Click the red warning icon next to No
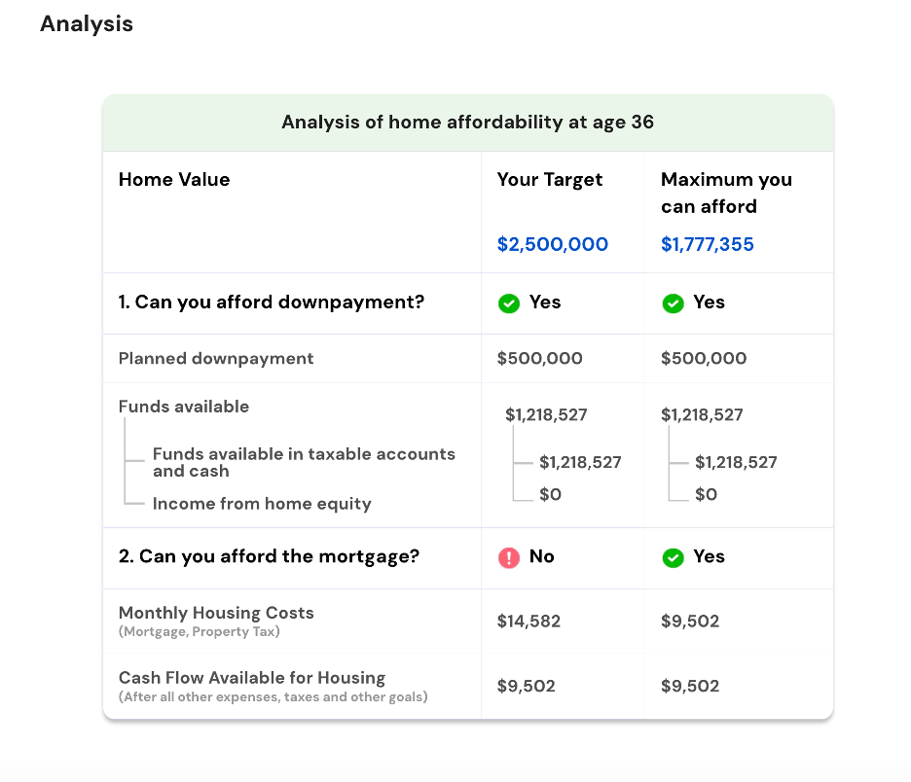 [508, 557]
